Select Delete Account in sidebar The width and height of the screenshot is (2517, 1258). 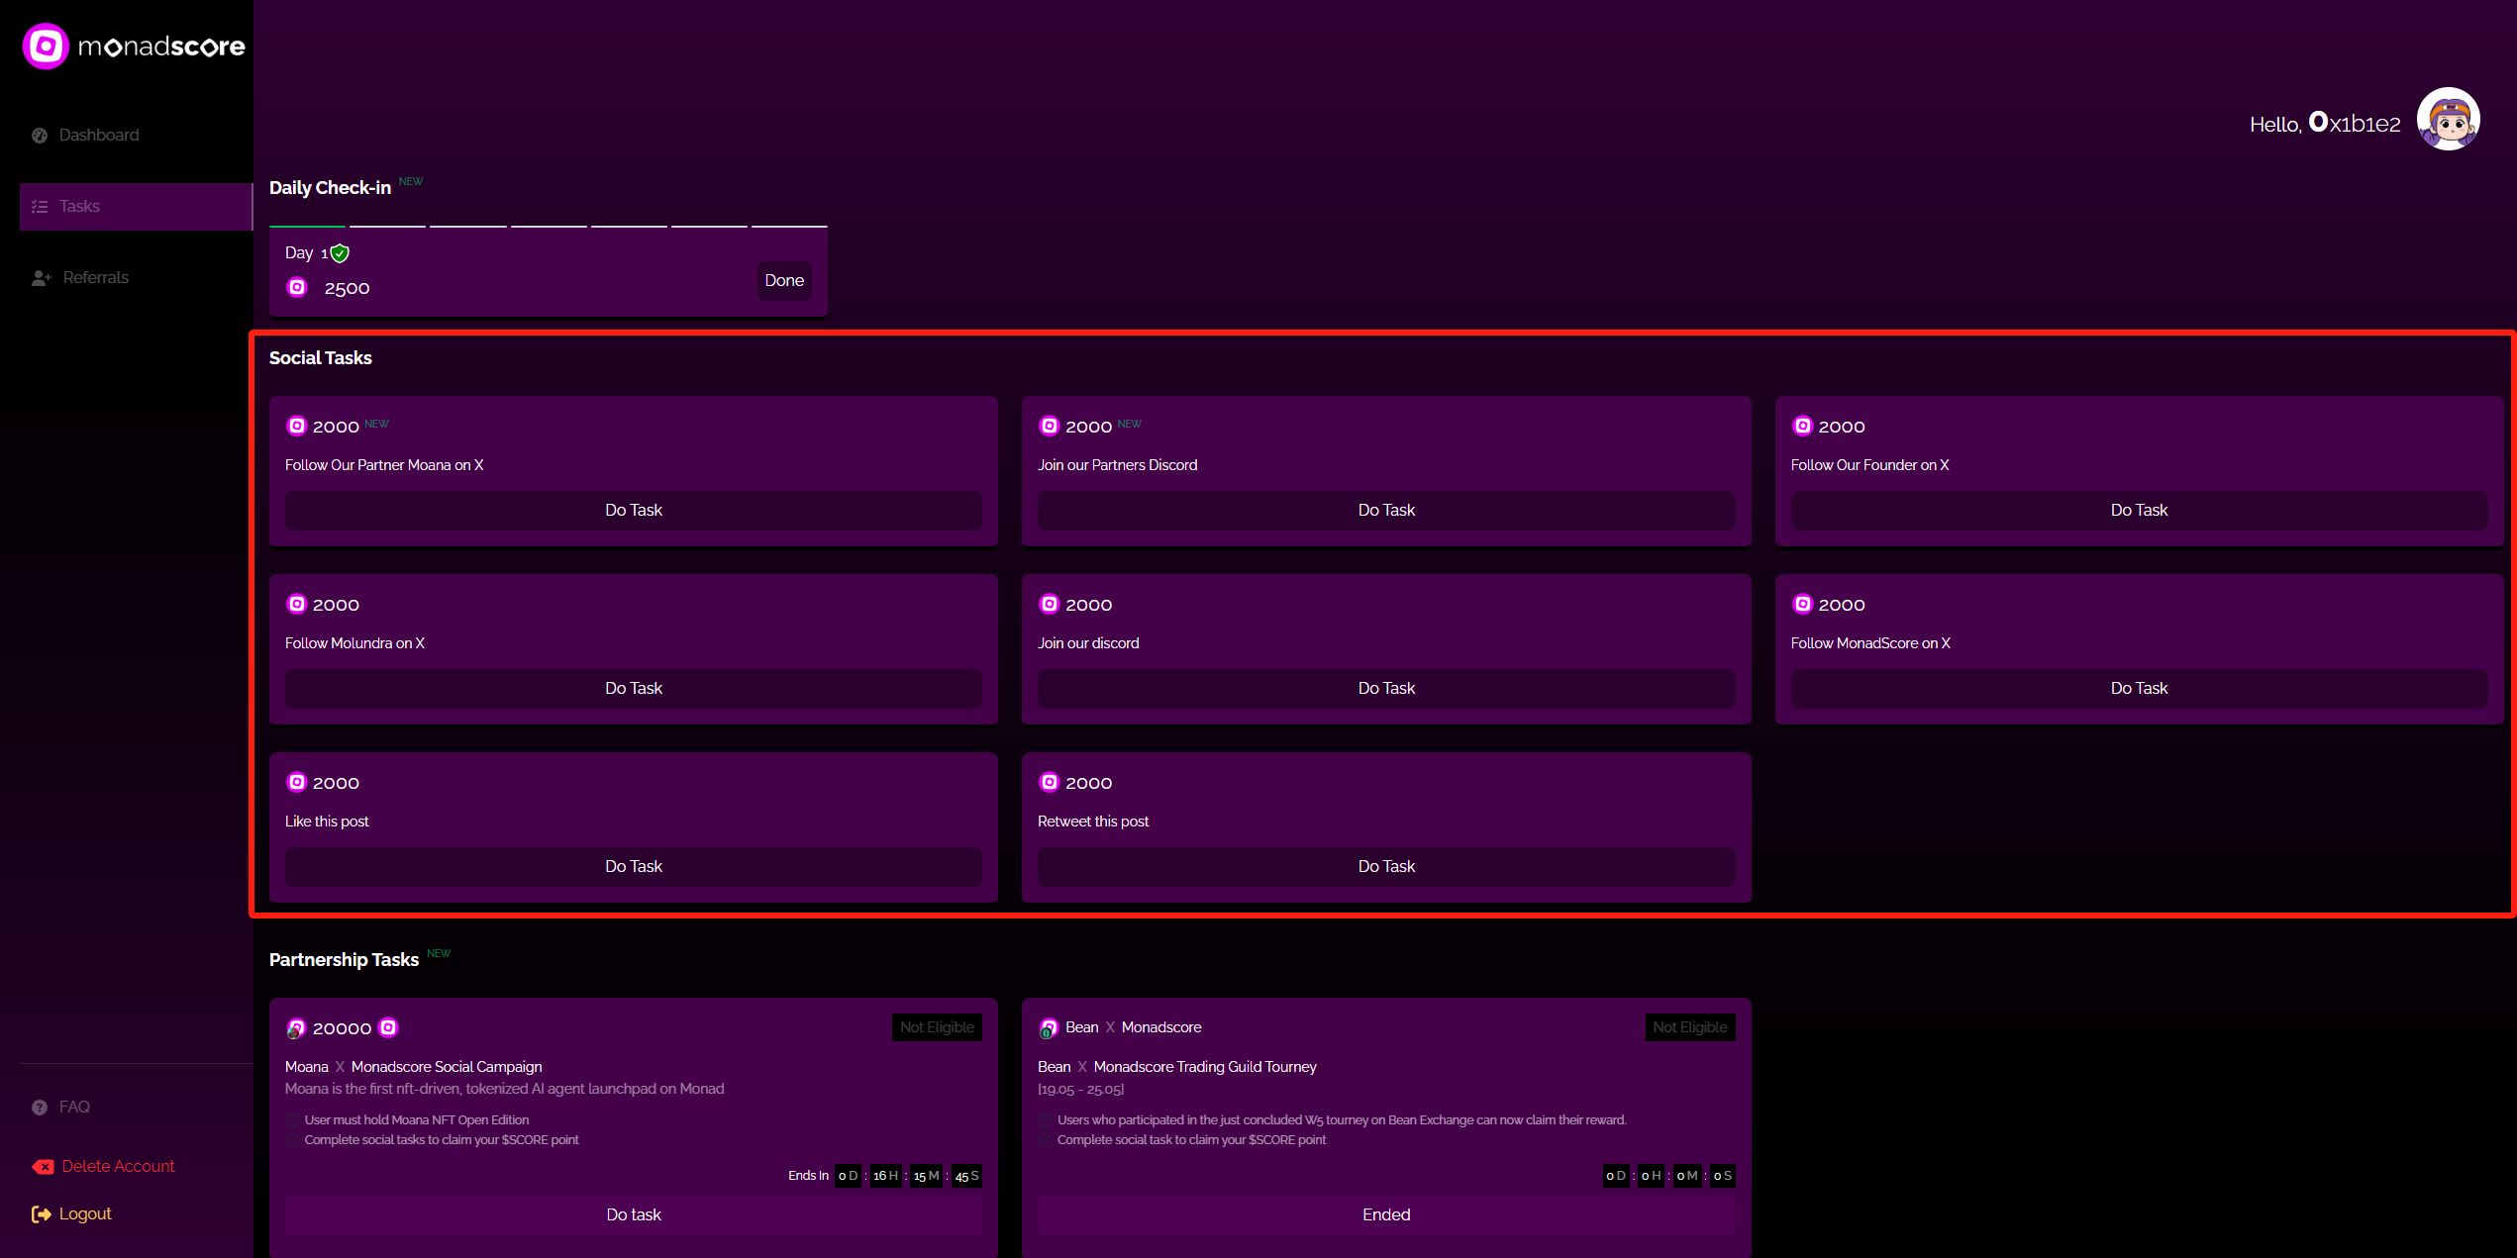tap(104, 1167)
